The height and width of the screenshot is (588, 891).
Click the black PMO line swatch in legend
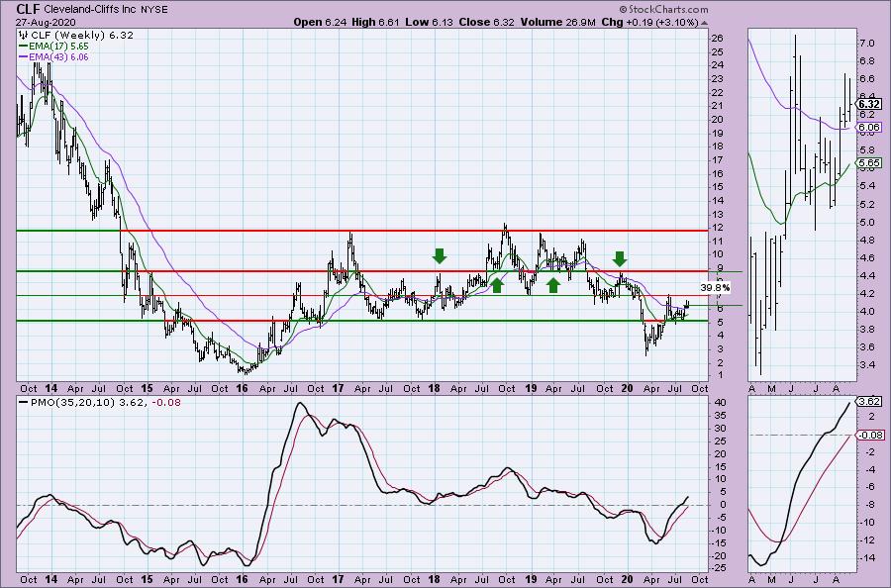point(24,402)
